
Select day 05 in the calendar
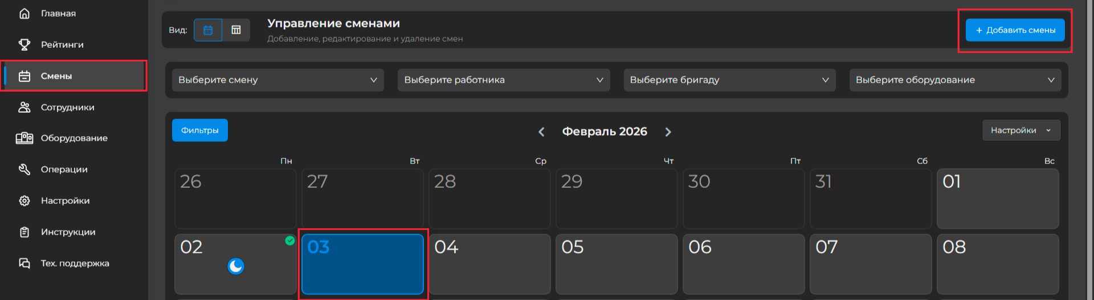(x=616, y=264)
